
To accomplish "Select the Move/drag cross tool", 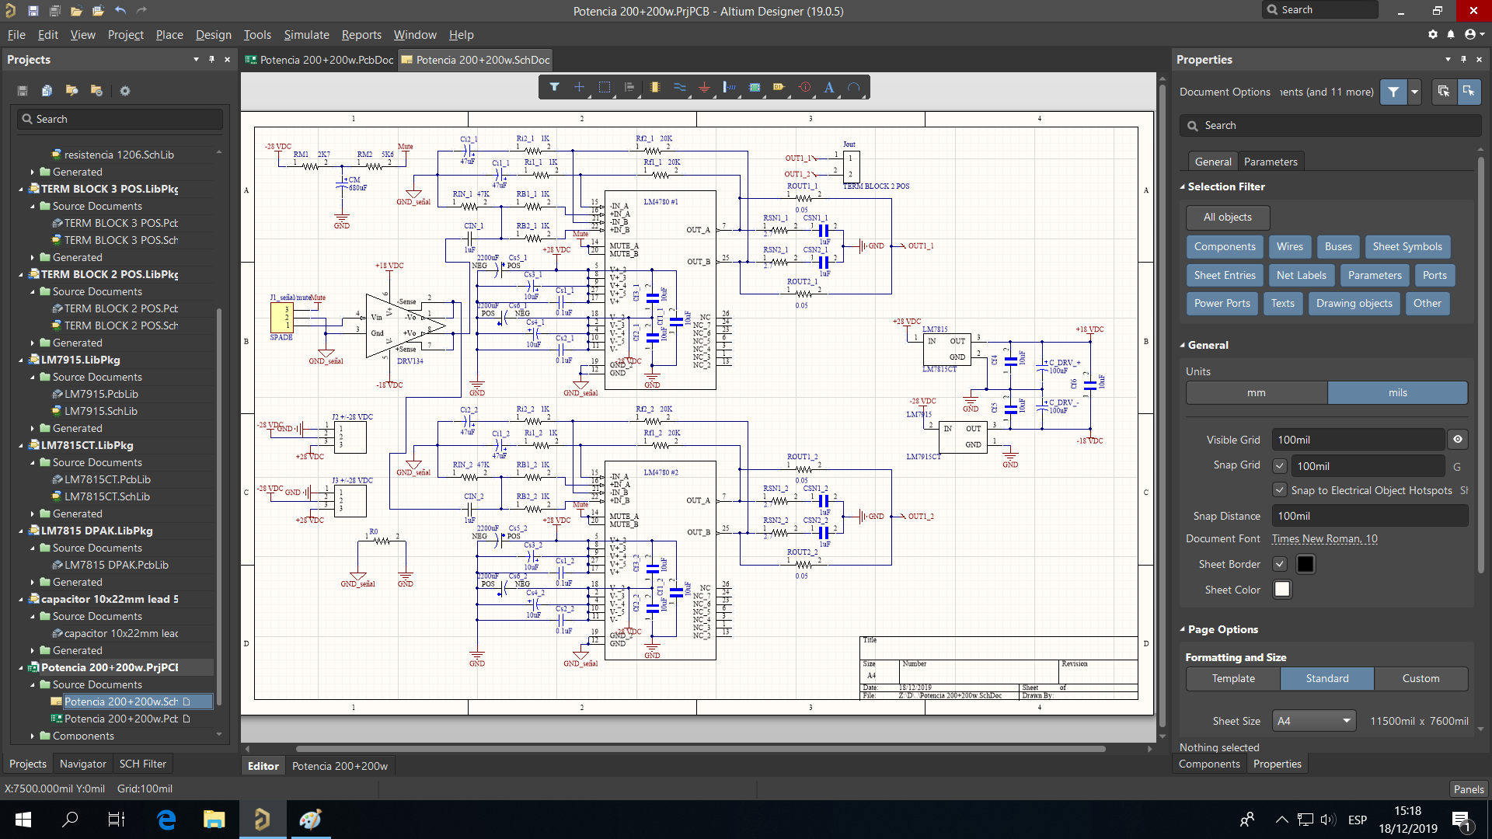I will click(579, 88).
